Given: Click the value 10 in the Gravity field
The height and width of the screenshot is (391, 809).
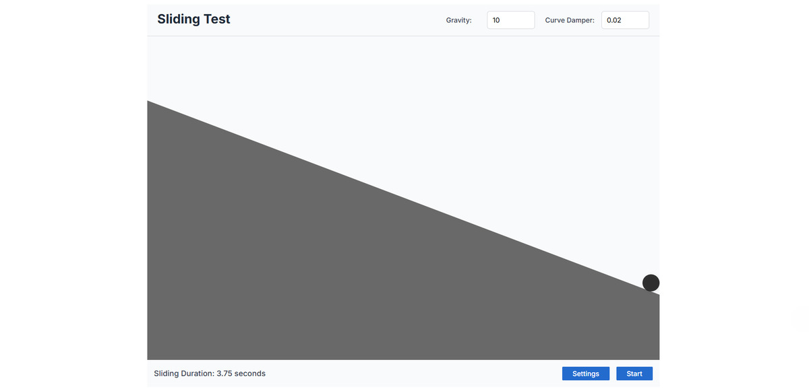Looking at the screenshot, I should [496, 20].
